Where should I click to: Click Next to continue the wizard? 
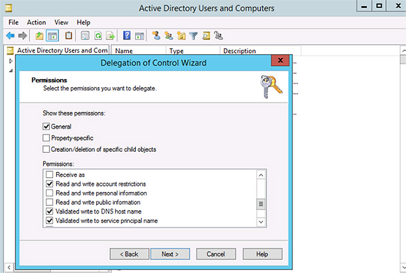click(170, 254)
